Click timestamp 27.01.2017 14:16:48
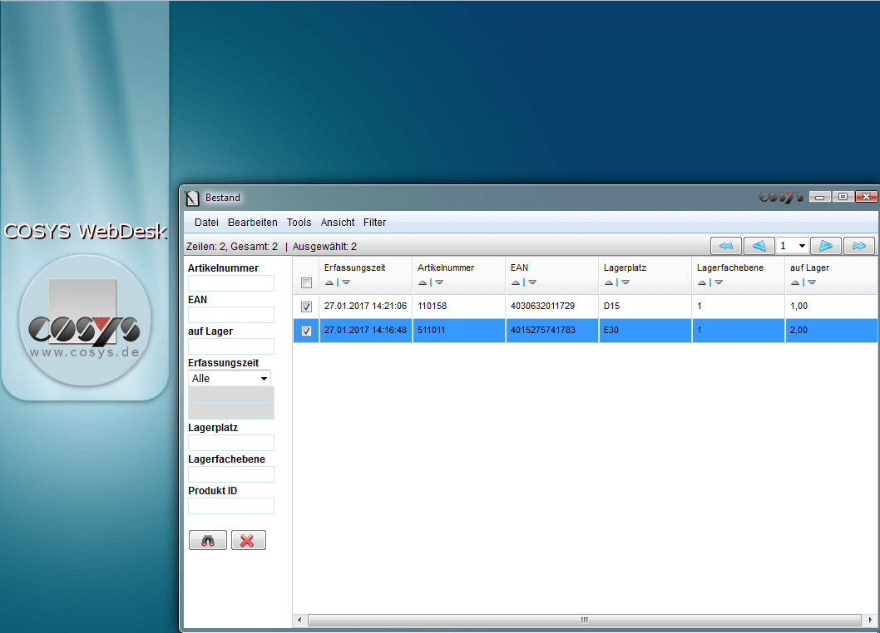The width and height of the screenshot is (880, 633). point(365,331)
